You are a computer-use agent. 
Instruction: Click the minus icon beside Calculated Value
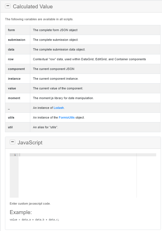8,6
